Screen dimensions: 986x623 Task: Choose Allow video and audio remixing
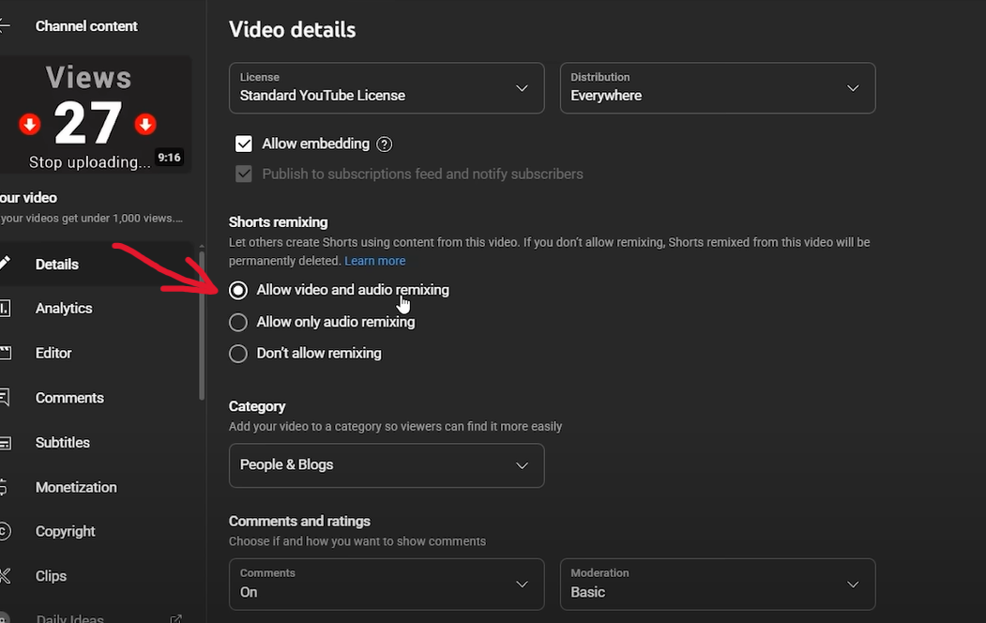click(238, 290)
